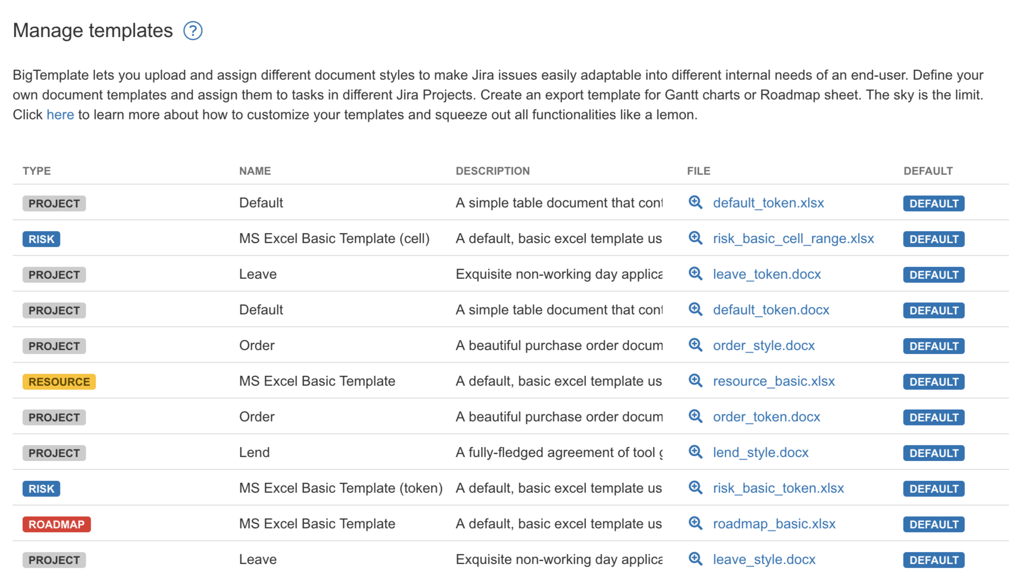Click the NAME column header
The image size is (1009, 574).
255,171
